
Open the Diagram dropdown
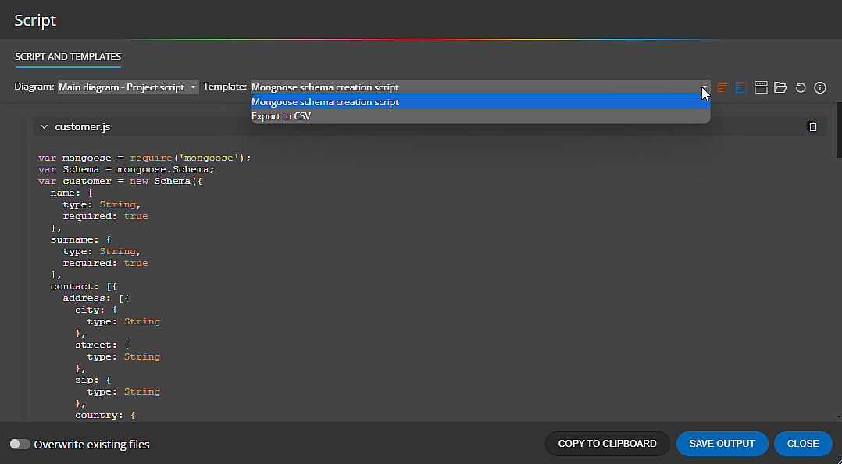click(x=128, y=87)
